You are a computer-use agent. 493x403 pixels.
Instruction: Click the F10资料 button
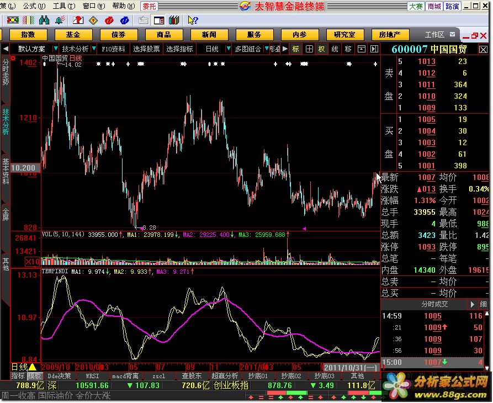pos(113,49)
